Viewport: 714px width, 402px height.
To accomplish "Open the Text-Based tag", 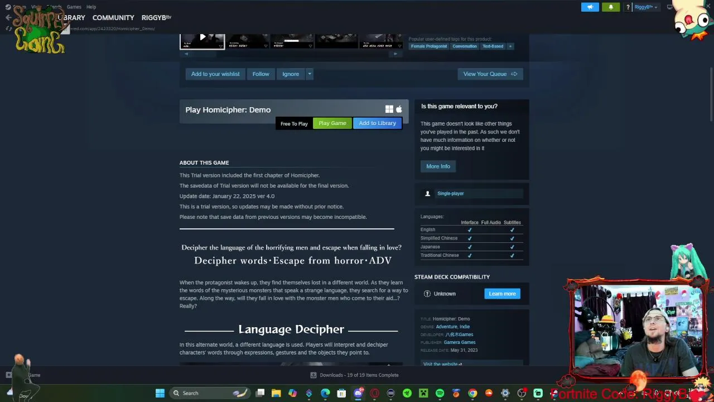I will [493, 46].
